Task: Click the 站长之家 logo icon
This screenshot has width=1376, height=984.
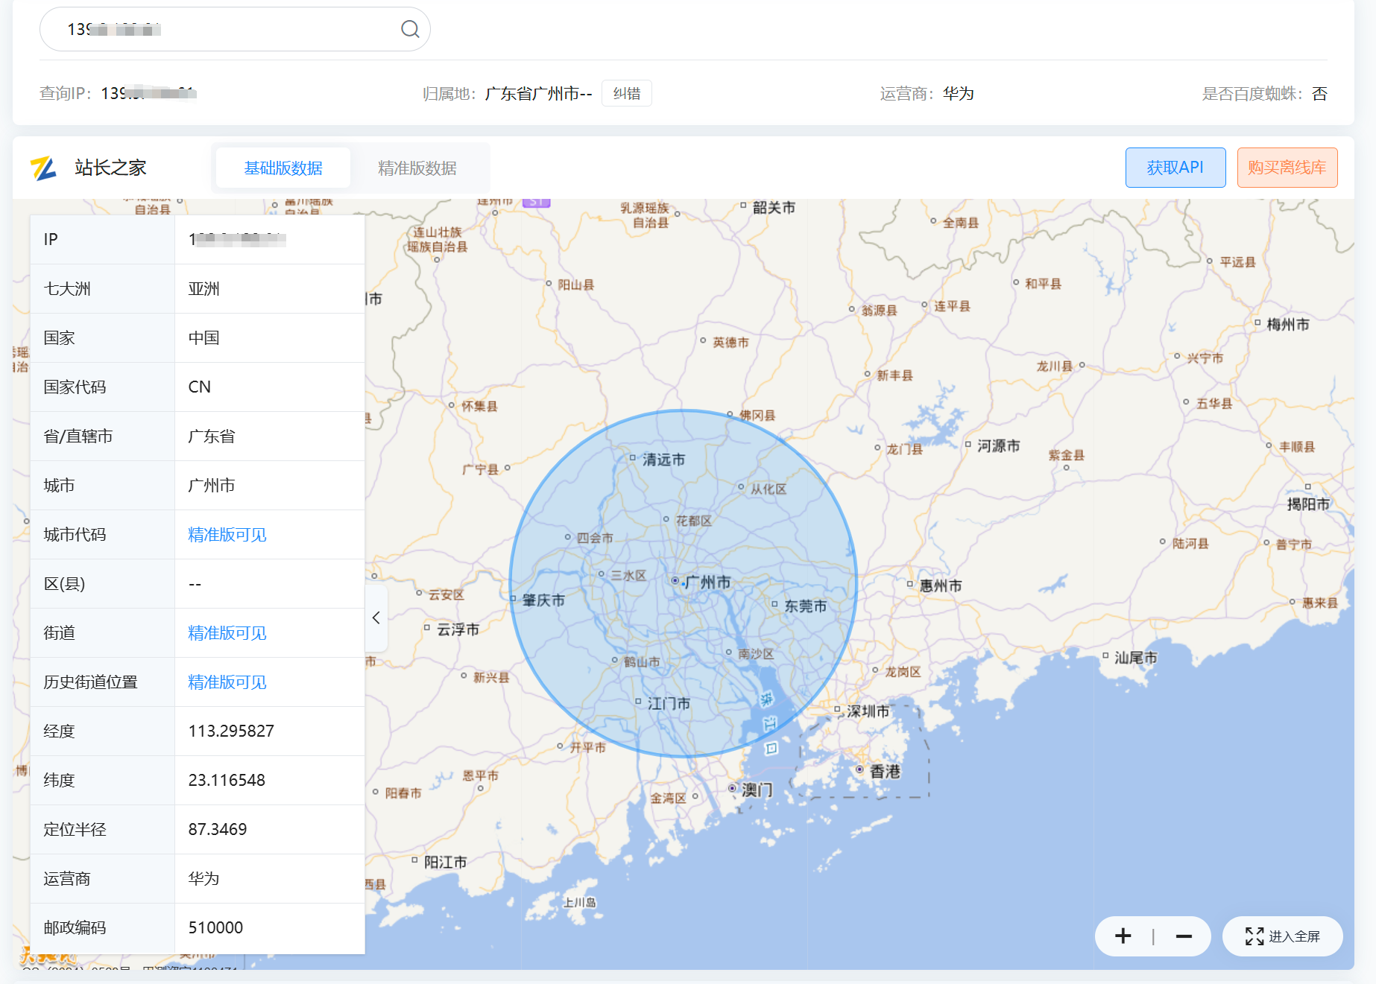Action: click(43, 168)
